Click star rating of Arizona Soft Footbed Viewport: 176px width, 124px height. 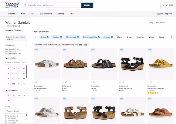[x=153, y=93]
